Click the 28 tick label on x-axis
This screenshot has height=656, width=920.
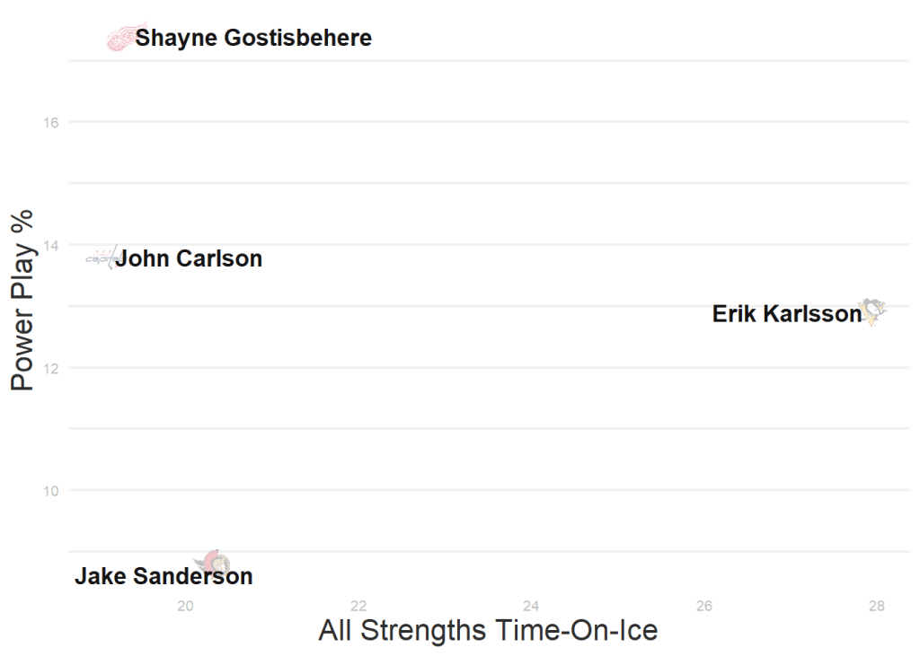[x=877, y=606]
